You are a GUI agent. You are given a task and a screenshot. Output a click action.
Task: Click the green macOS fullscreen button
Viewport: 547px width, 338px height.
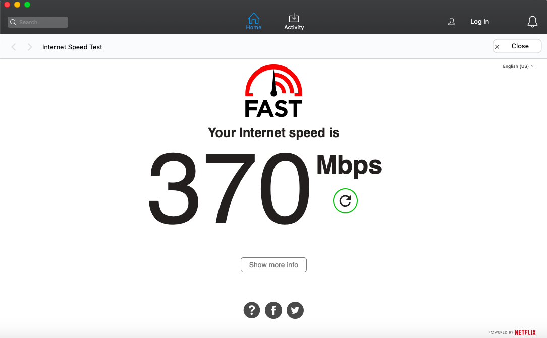click(x=27, y=5)
